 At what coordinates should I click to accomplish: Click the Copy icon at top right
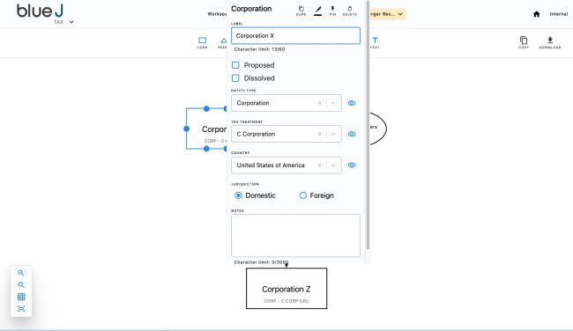524,42
